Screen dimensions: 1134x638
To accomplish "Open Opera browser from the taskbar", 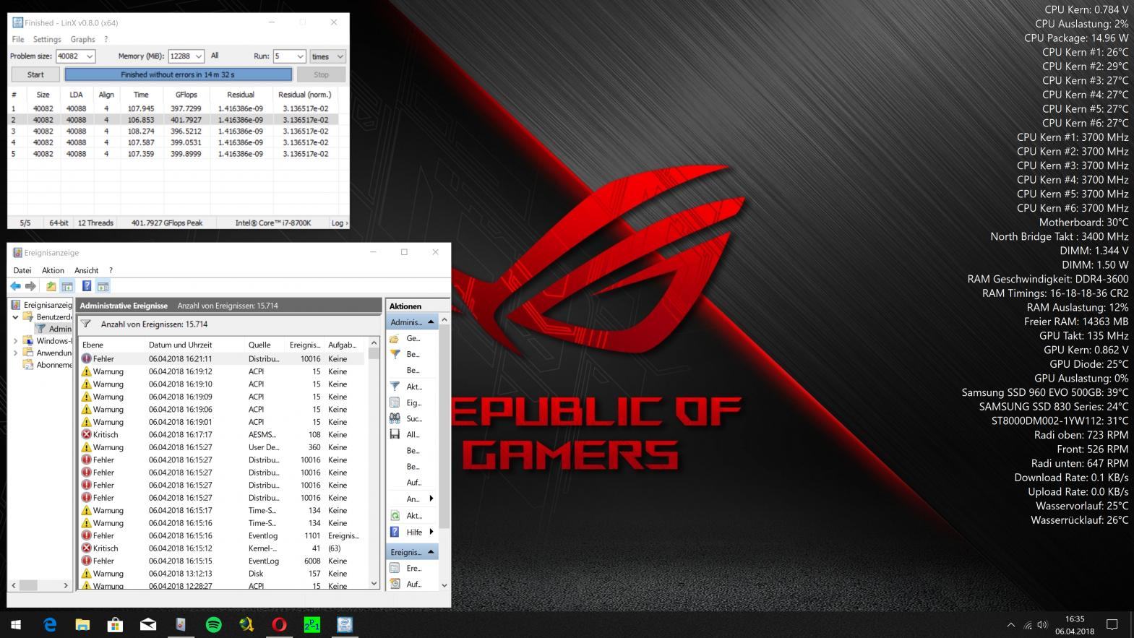I will [279, 624].
